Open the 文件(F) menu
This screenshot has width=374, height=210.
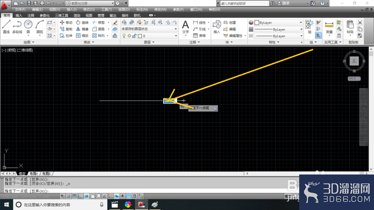pos(20,10)
